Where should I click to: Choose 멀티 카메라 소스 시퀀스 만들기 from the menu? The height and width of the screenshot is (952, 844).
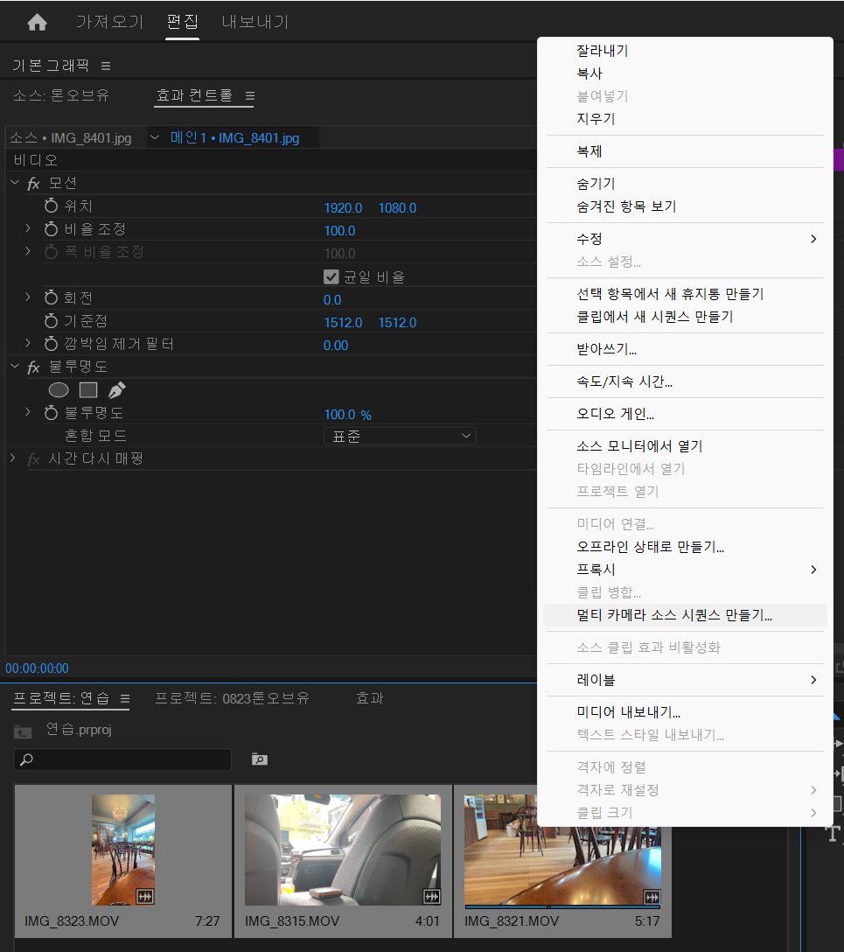673,615
